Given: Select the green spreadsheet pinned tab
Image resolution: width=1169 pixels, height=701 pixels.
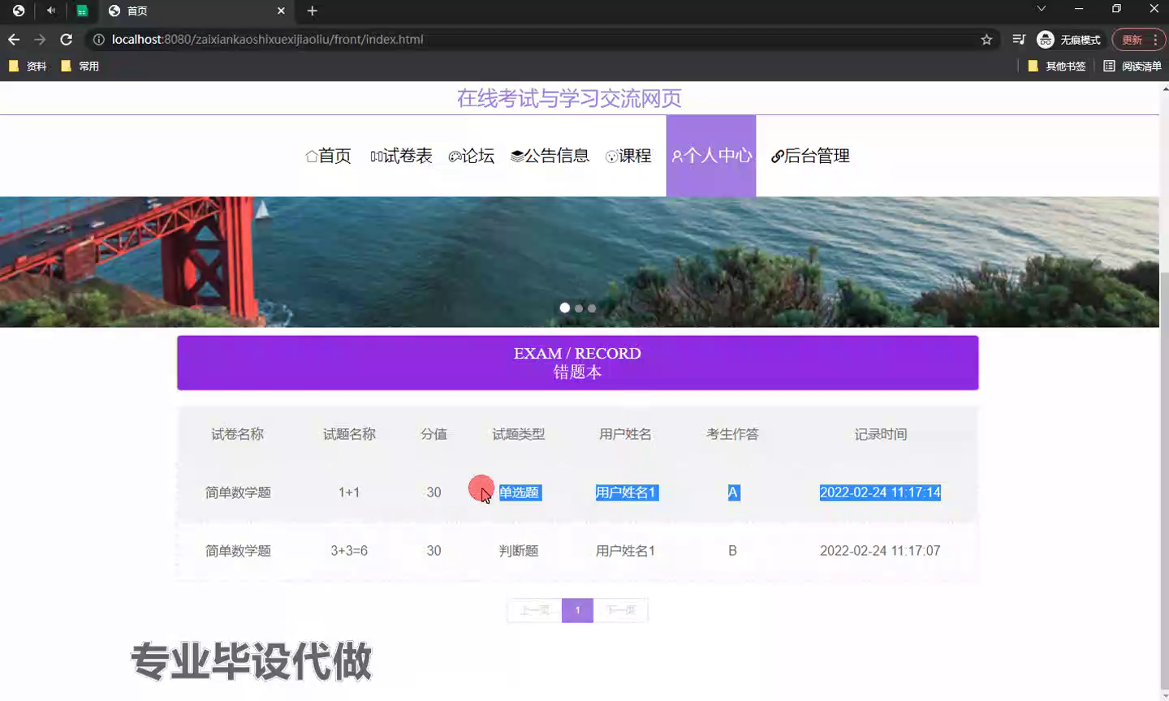Looking at the screenshot, I should (82, 11).
